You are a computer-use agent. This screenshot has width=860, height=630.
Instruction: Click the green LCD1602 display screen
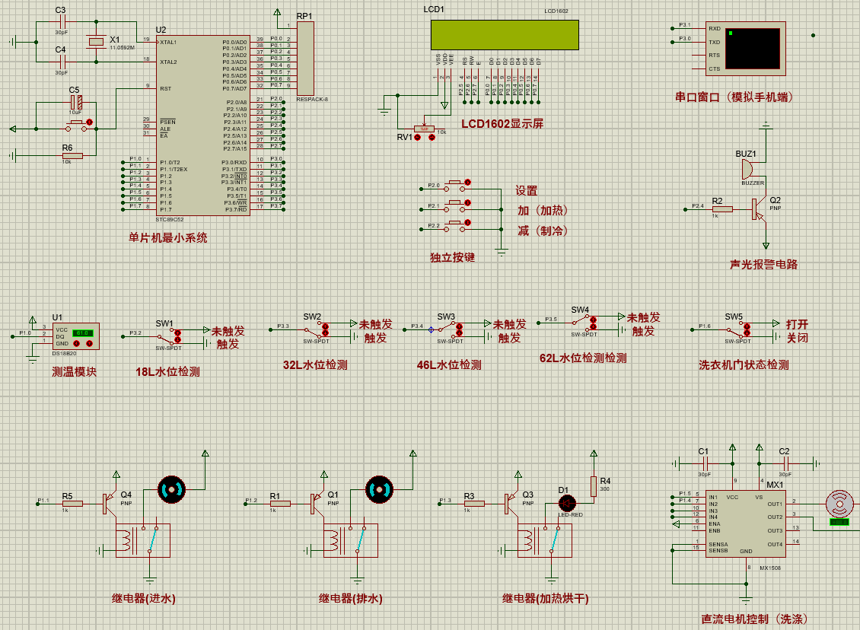[x=505, y=35]
